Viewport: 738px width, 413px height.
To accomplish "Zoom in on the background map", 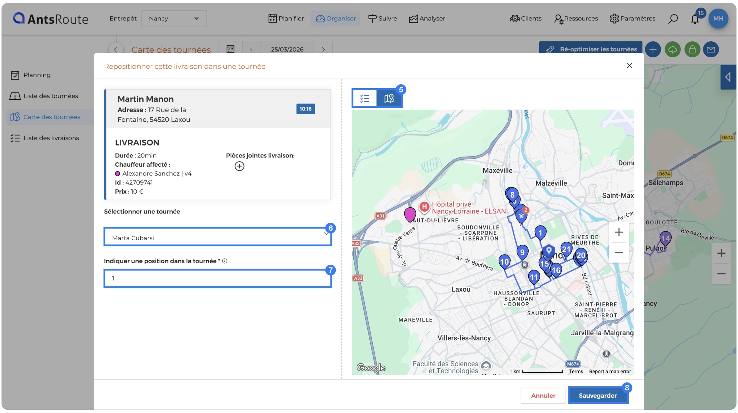I will point(721,253).
